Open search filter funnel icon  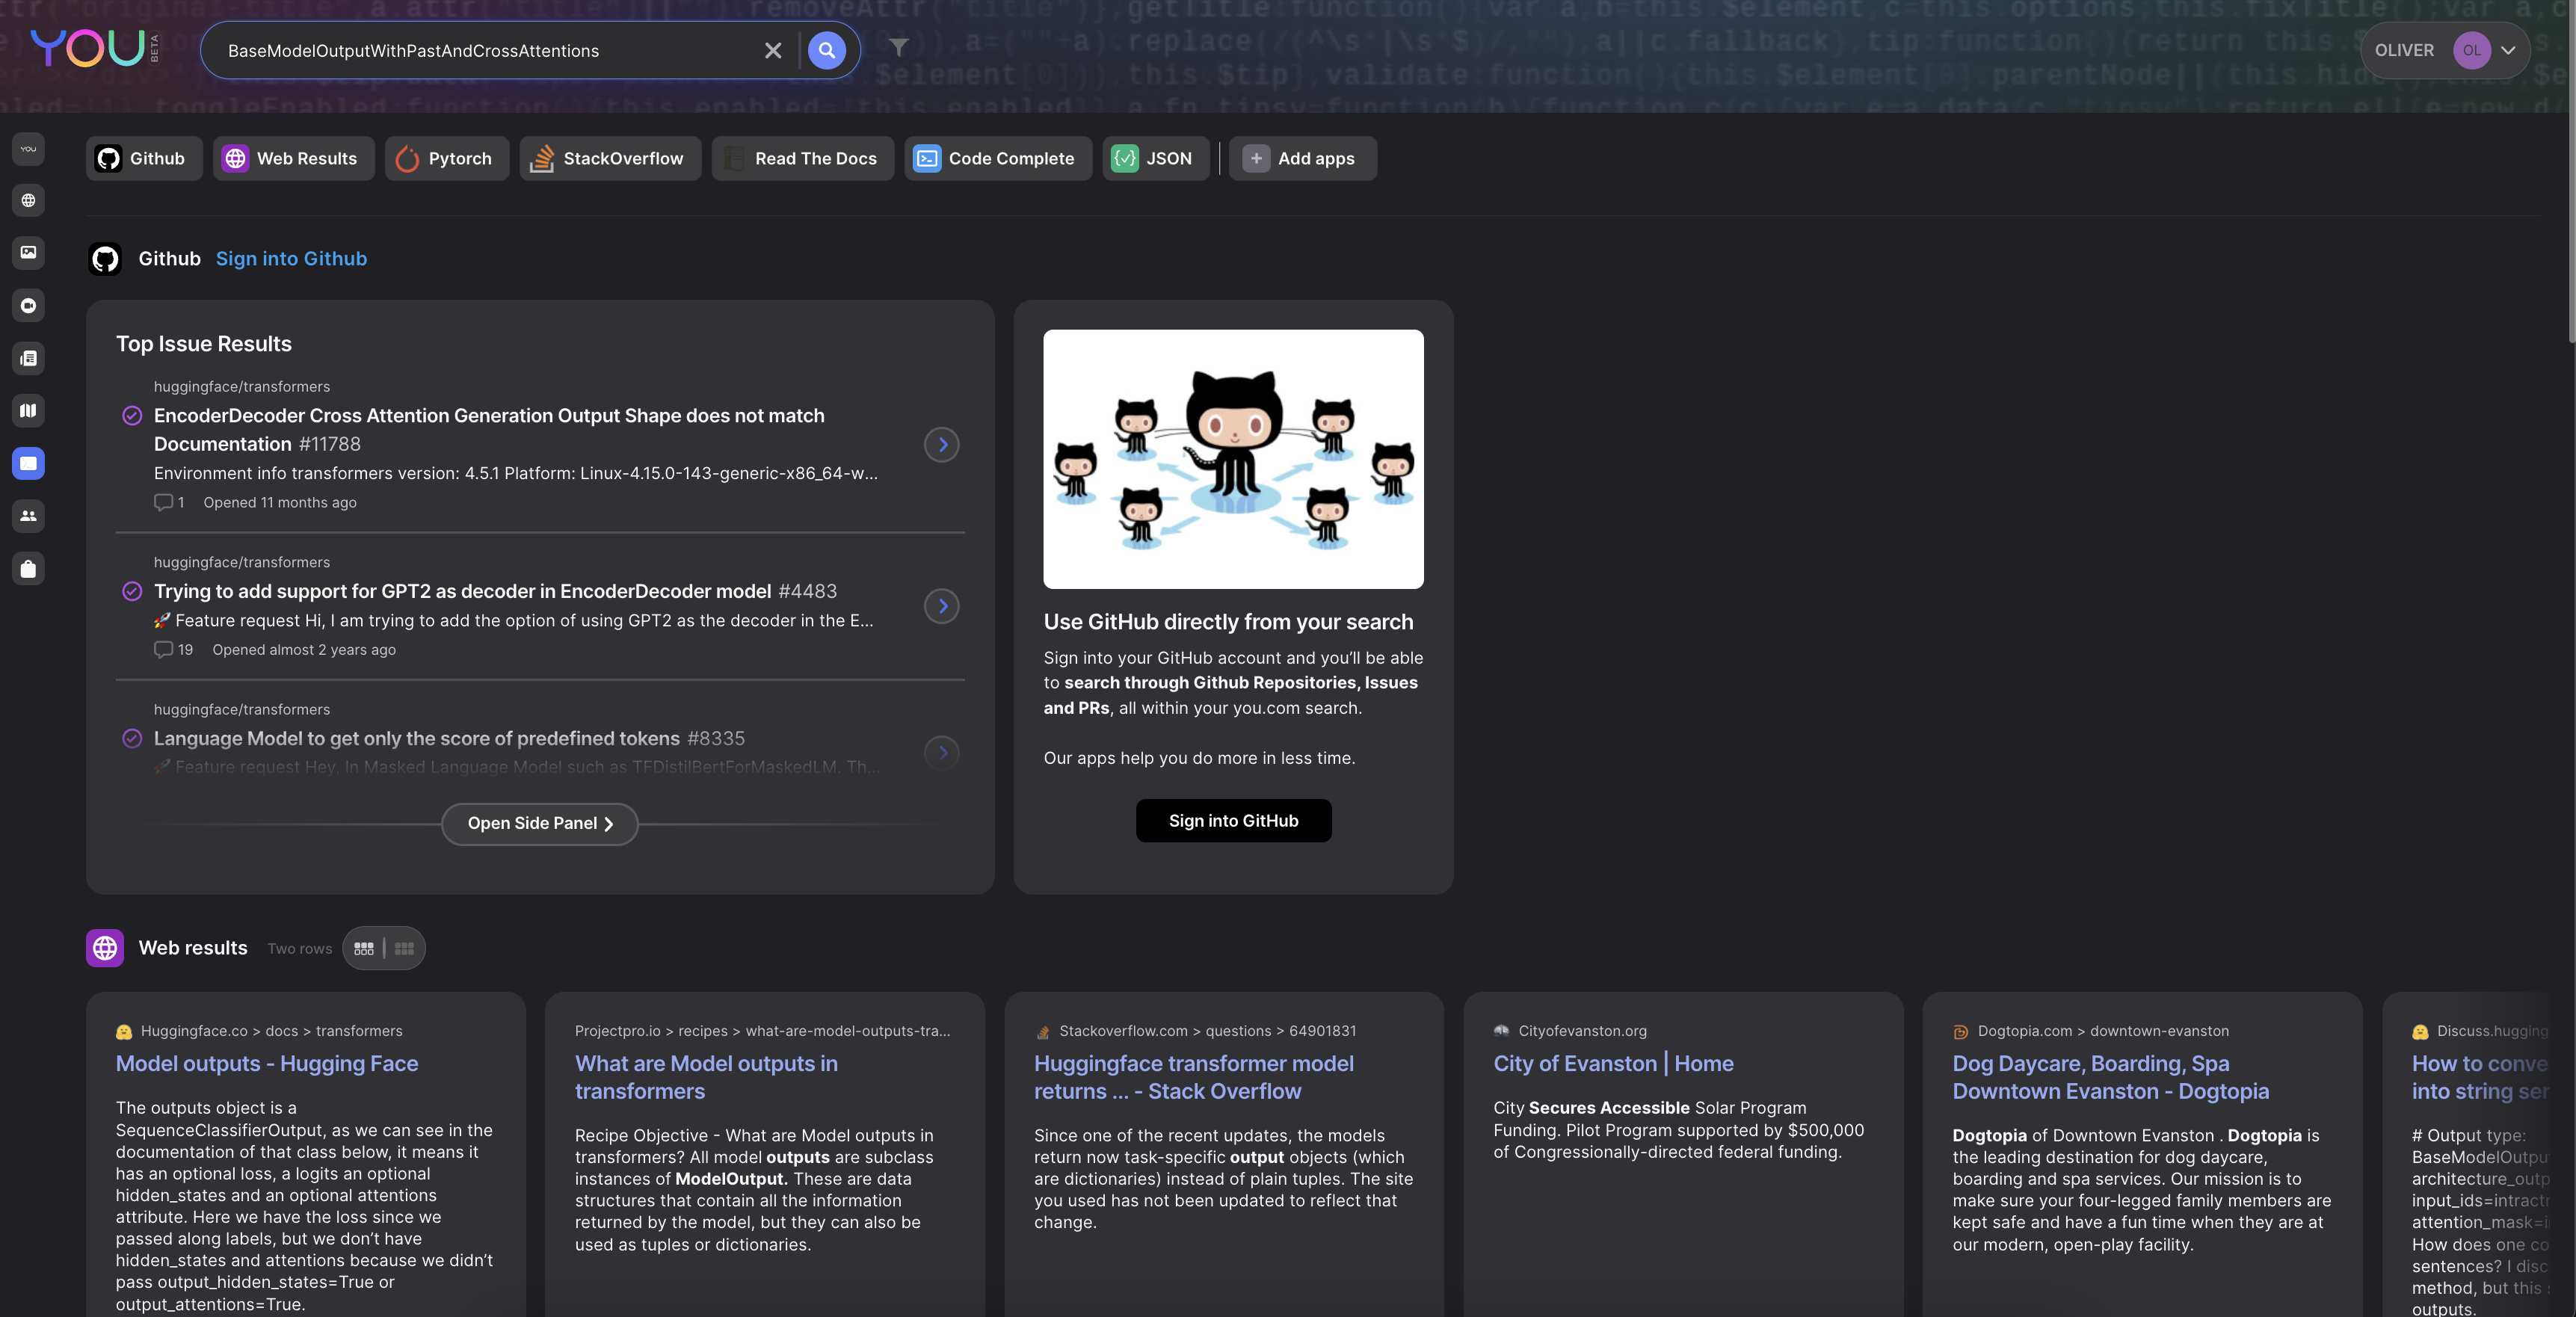[898, 47]
